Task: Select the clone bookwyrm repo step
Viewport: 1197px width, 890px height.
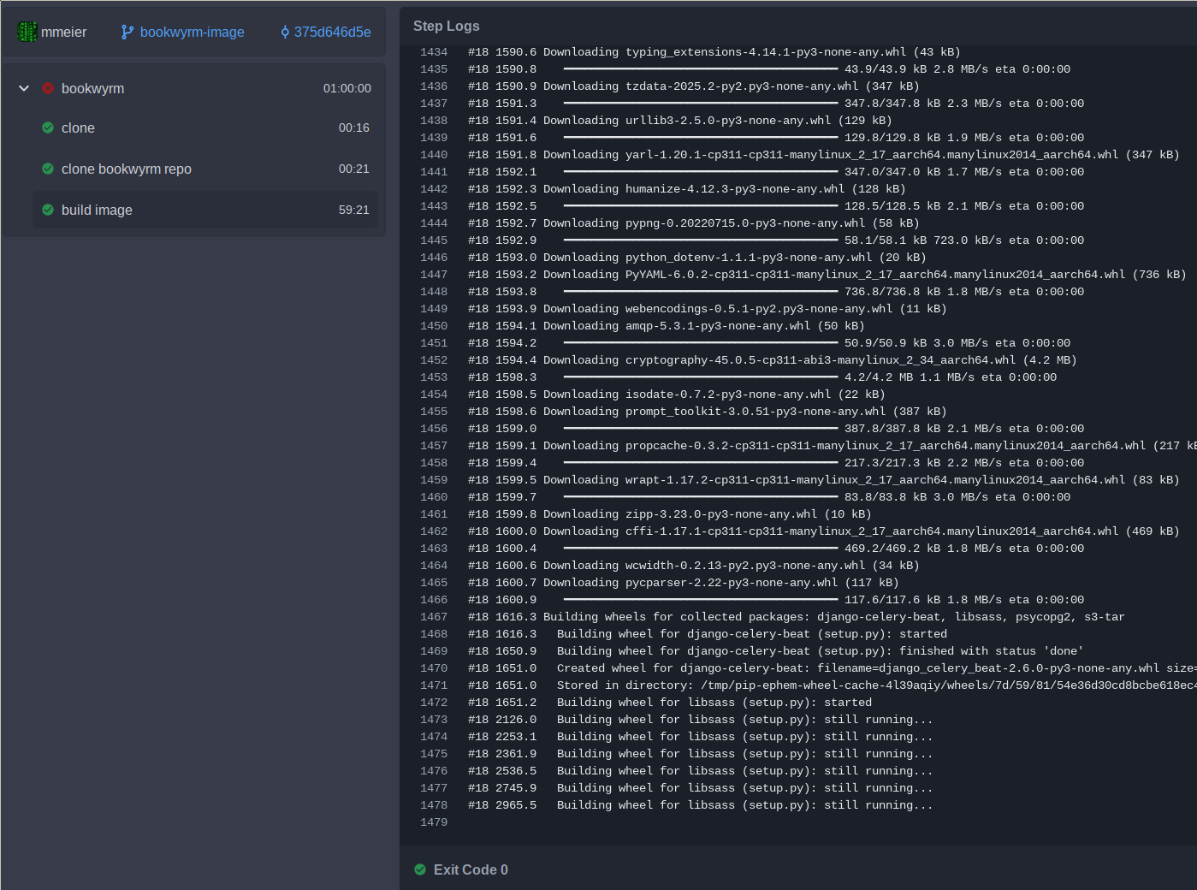Action: 127,169
